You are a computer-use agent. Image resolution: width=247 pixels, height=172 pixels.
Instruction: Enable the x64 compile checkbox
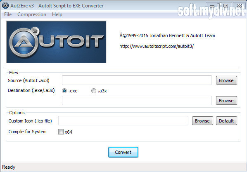pyautogui.click(x=61, y=132)
